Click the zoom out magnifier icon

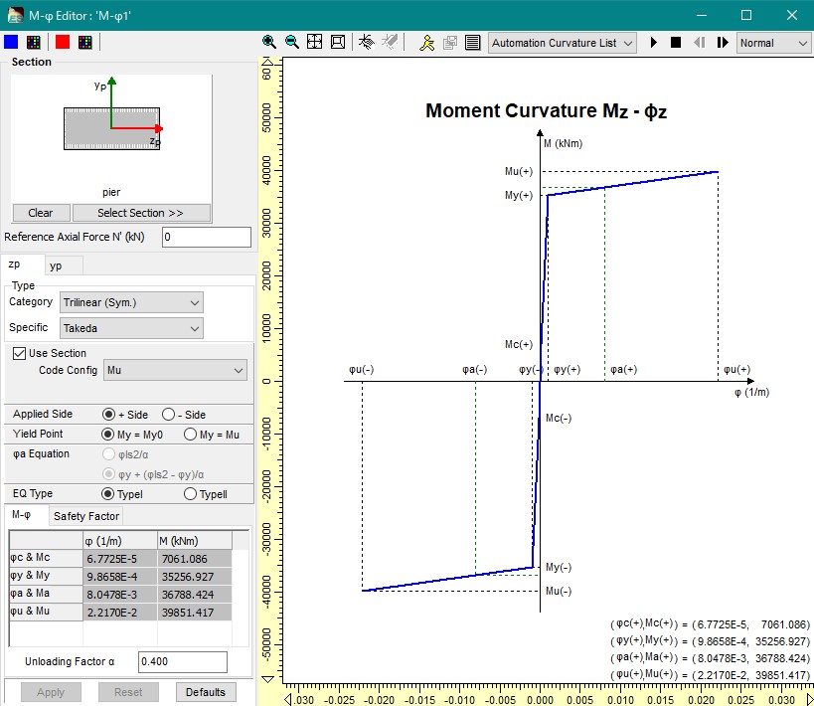point(291,43)
